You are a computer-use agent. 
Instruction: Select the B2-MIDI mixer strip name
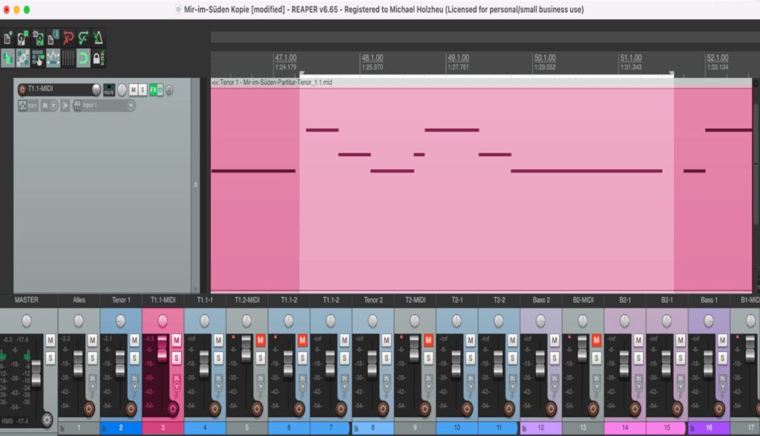tap(583, 300)
